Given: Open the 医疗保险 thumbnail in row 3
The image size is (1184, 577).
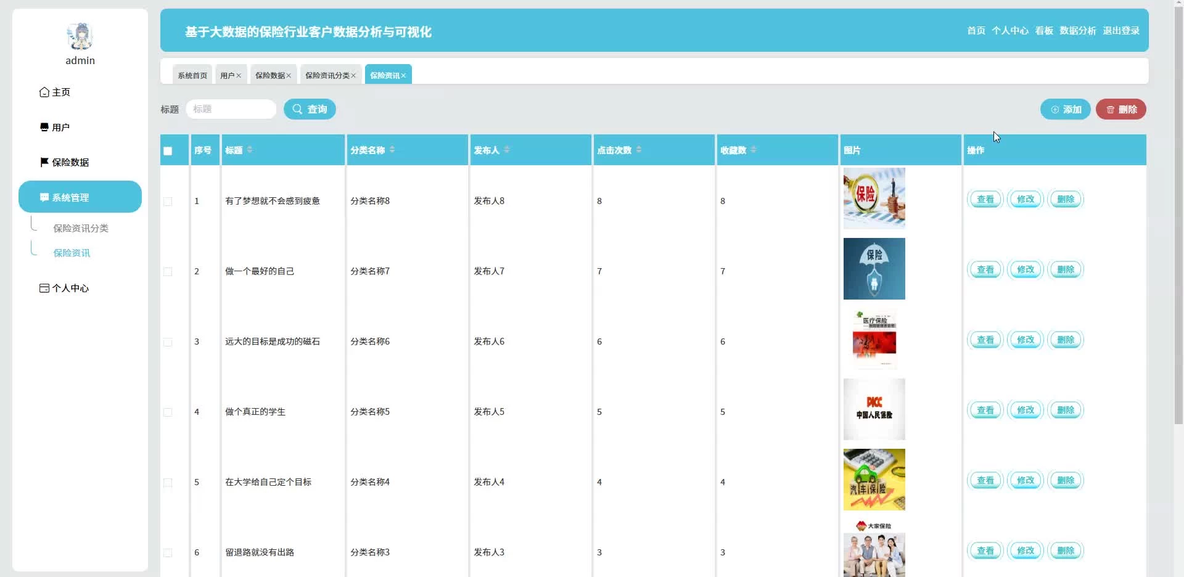Looking at the screenshot, I should pos(874,339).
